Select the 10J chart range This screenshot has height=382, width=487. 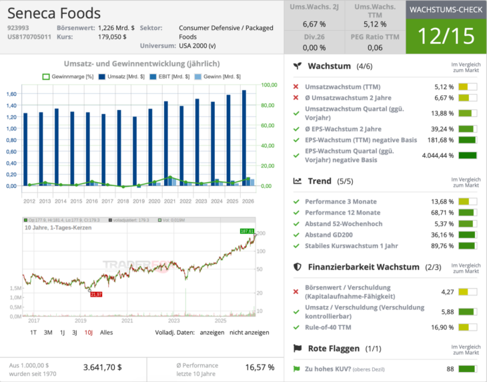(89, 333)
